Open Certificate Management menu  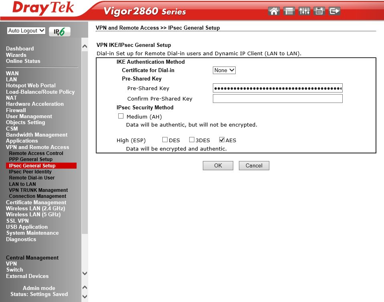coord(36,202)
